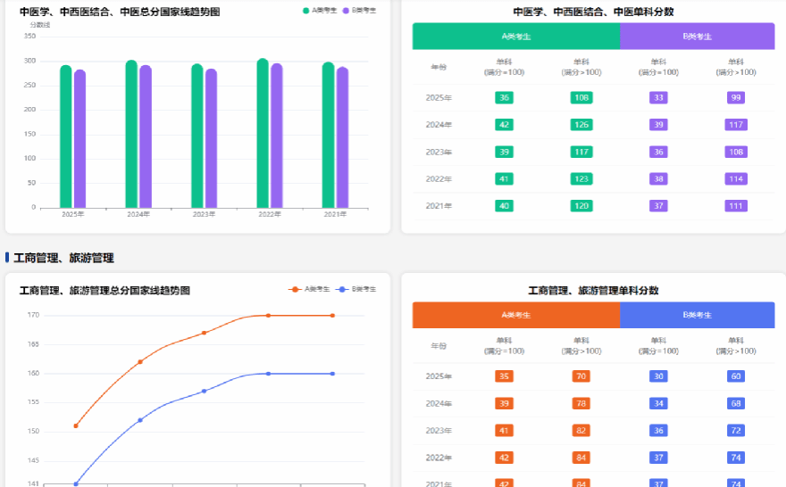Click the green 2023年 bar in chart
Viewport: 786px width, 487px height.
click(197, 136)
